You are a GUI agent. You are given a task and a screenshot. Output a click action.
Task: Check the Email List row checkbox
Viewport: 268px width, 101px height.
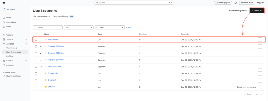point(36,80)
